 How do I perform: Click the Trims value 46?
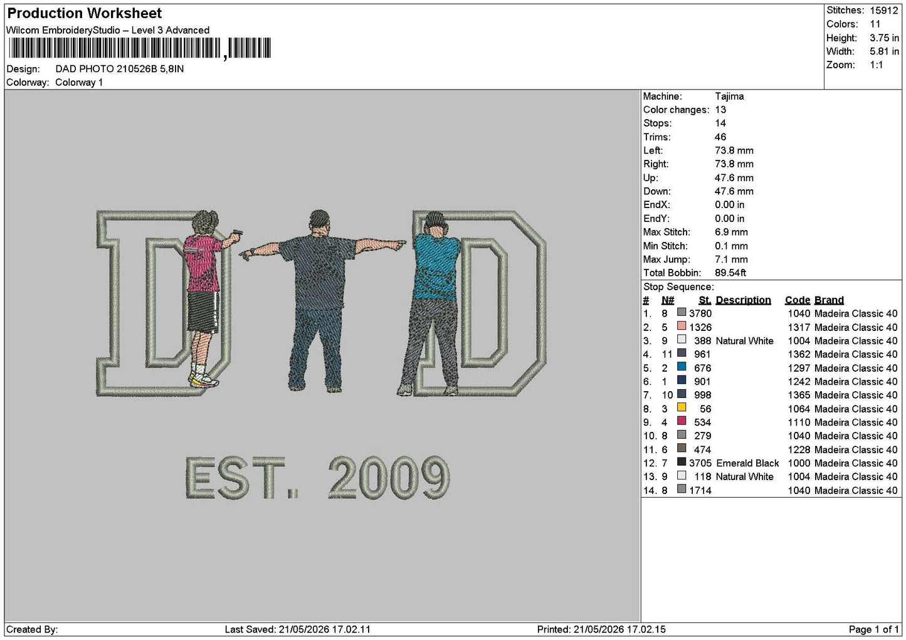tap(720, 137)
